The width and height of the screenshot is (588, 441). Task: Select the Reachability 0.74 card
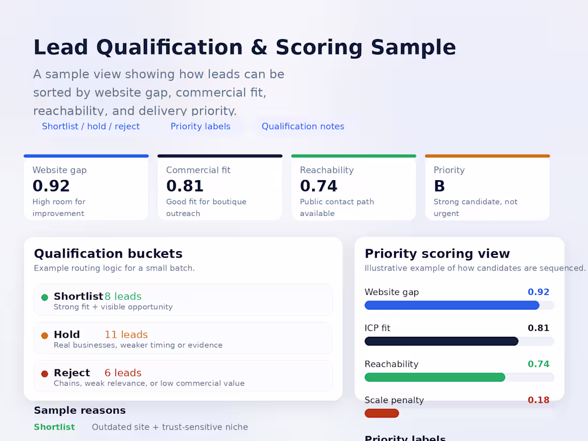point(353,188)
